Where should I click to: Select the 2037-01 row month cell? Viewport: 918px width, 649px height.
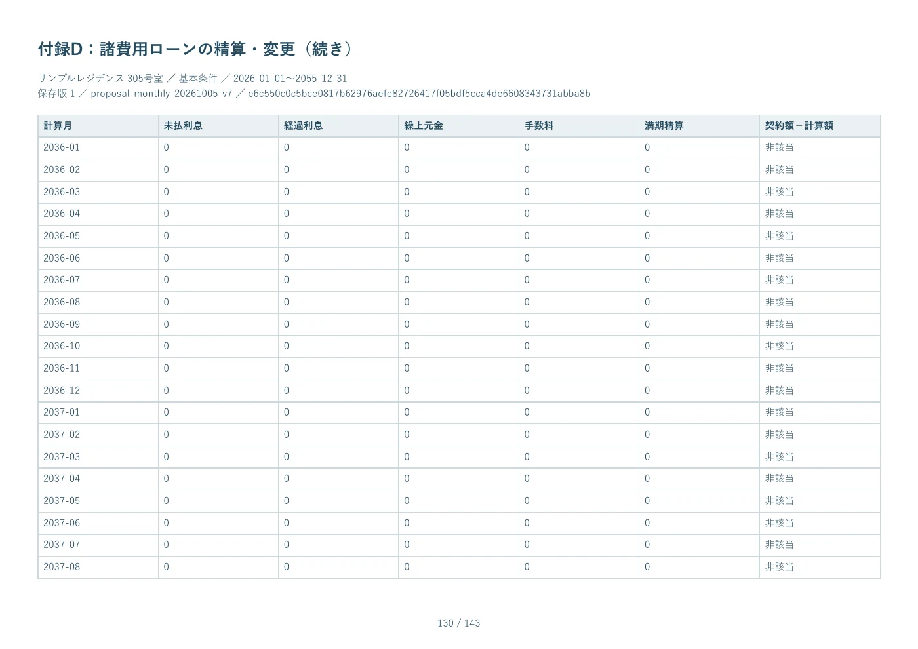tap(98, 412)
